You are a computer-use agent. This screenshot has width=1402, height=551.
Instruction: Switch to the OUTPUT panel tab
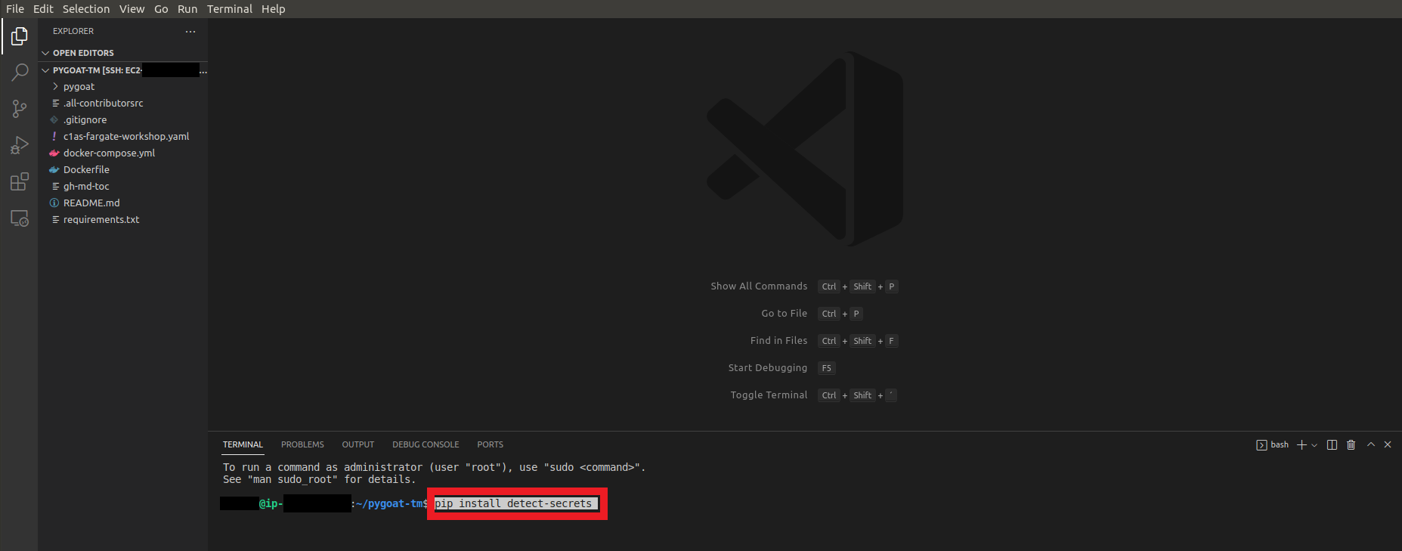coord(358,444)
